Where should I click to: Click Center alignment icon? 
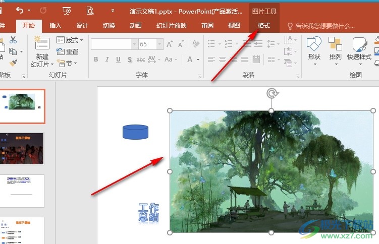click(223, 59)
